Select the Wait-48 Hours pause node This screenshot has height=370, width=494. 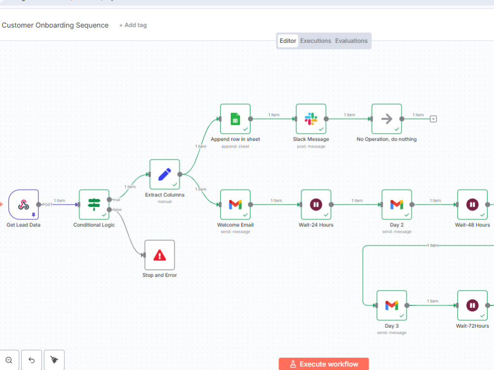tap(472, 205)
